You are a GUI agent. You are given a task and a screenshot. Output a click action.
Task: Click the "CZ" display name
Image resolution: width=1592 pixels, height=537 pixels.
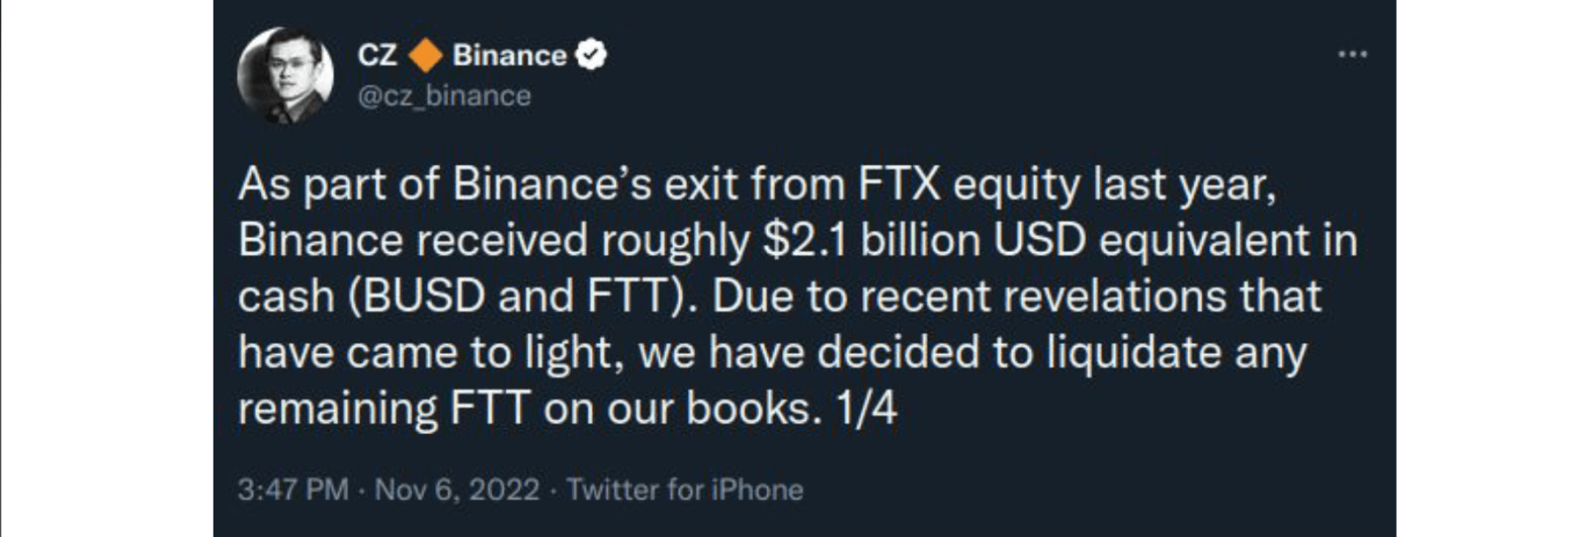click(x=377, y=55)
